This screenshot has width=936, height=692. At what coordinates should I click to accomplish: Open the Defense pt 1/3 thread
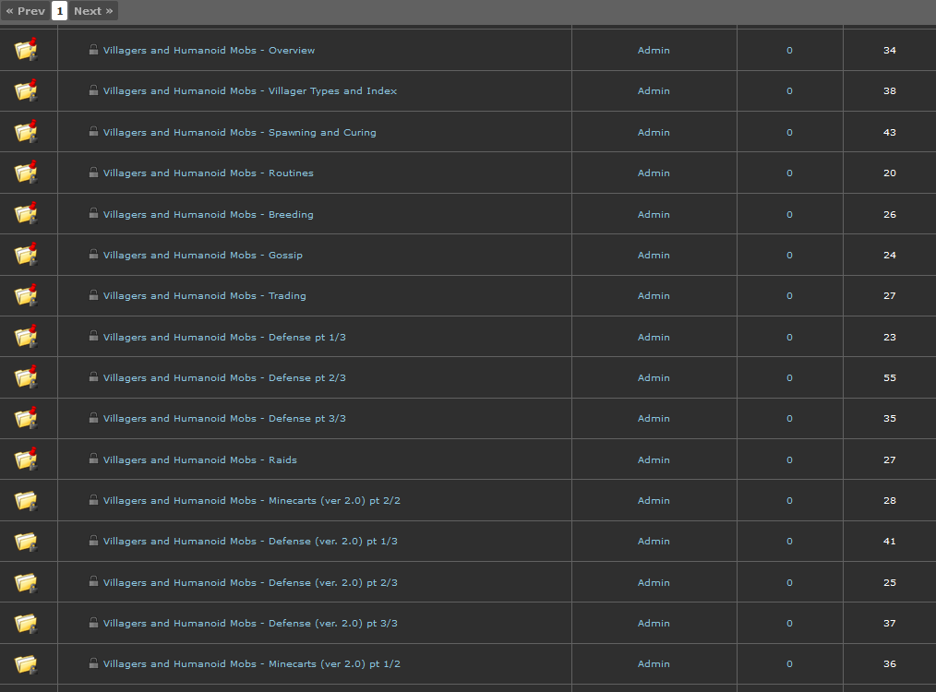pyautogui.click(x=224, y=337)
